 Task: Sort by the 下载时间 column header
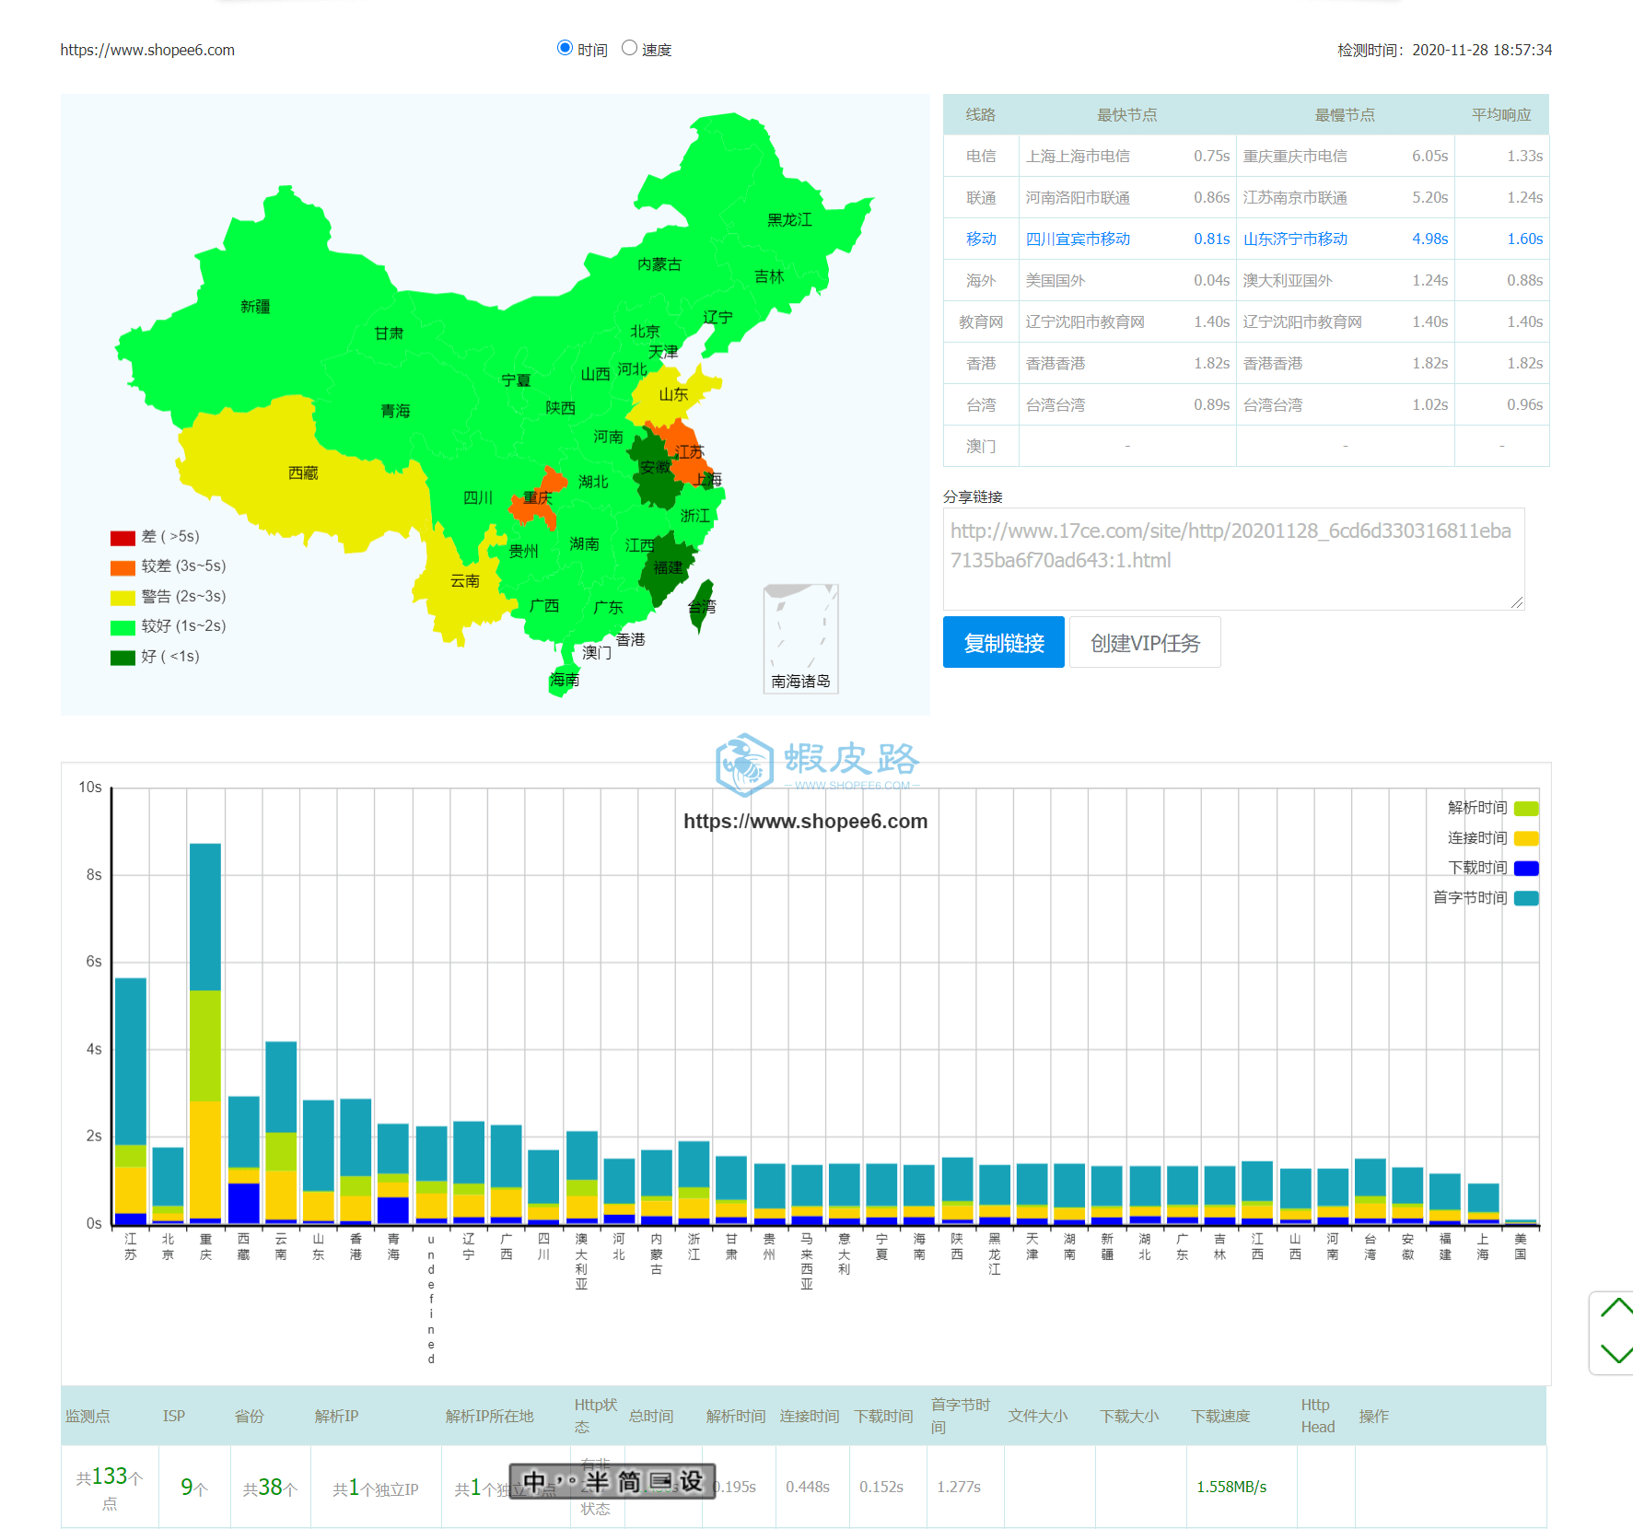click(x=884, y=1416)
